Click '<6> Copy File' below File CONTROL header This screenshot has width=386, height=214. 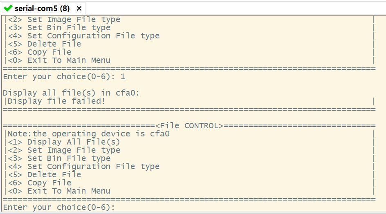pyautogui.click(x=39, y=183)
